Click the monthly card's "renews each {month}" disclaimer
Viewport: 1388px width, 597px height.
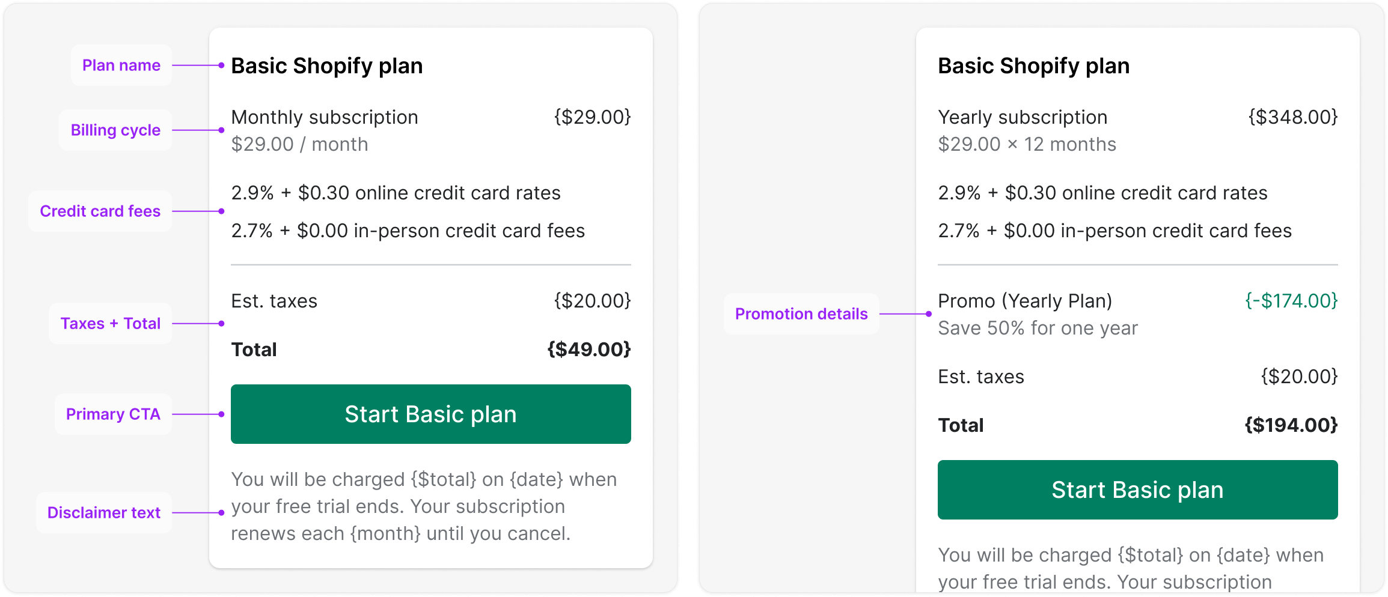pyautogui.click(x=400, y=534)
